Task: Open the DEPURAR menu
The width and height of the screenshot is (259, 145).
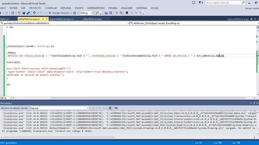Action: (66, 8)
